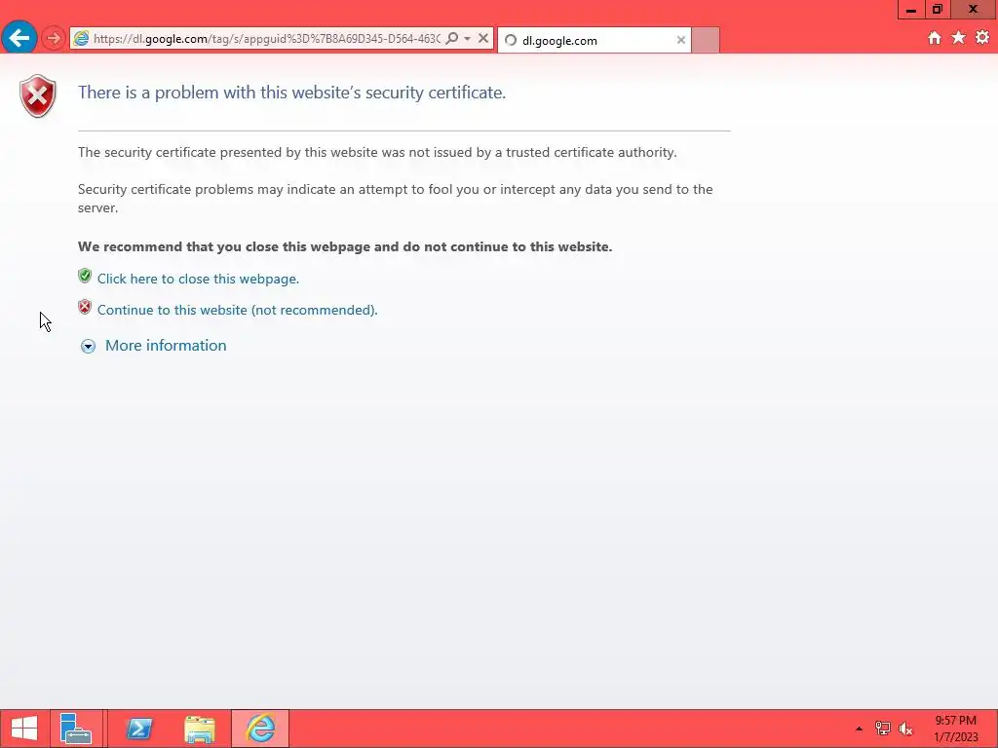This screenshot has width=998, height=748.
Task: Click the 'Click here to close this webpage' link
Action: coord(198,279)
